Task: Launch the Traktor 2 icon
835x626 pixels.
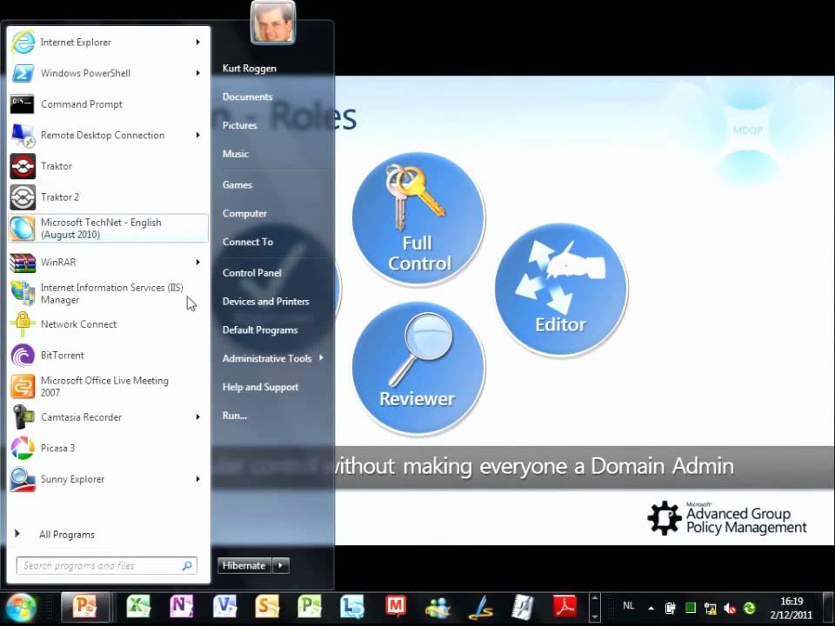Action: click(x=23, y=197)
